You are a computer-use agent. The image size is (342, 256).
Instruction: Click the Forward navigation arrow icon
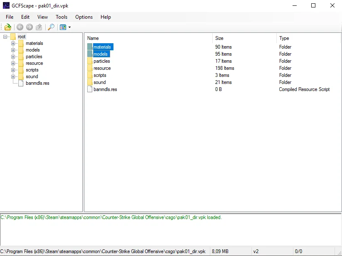point(30,27)
